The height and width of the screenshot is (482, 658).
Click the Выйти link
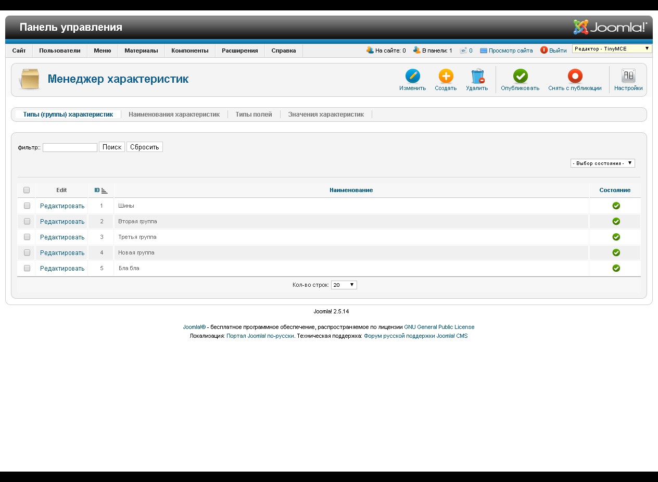tap(558, 51)
